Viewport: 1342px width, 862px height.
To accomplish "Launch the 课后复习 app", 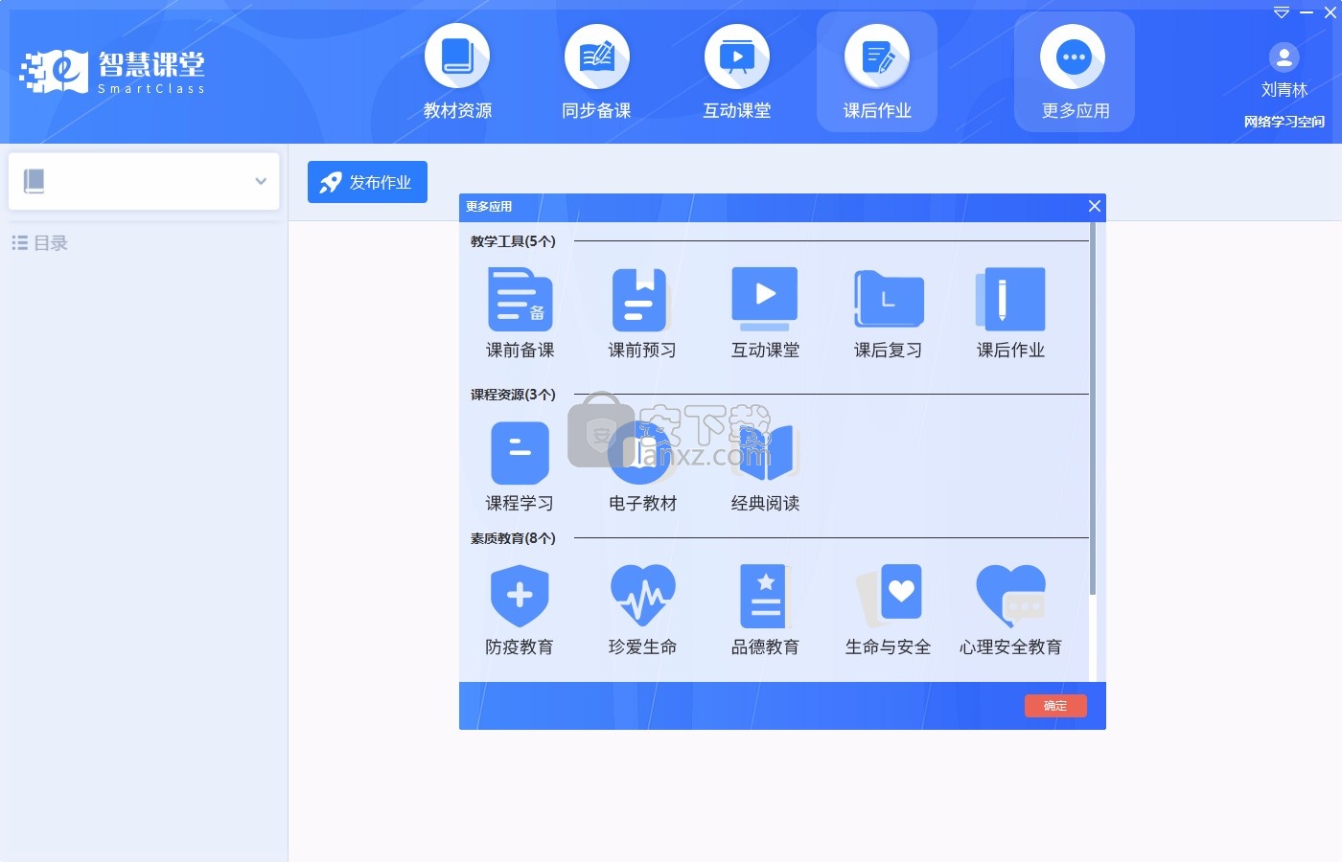I will 888,313.
